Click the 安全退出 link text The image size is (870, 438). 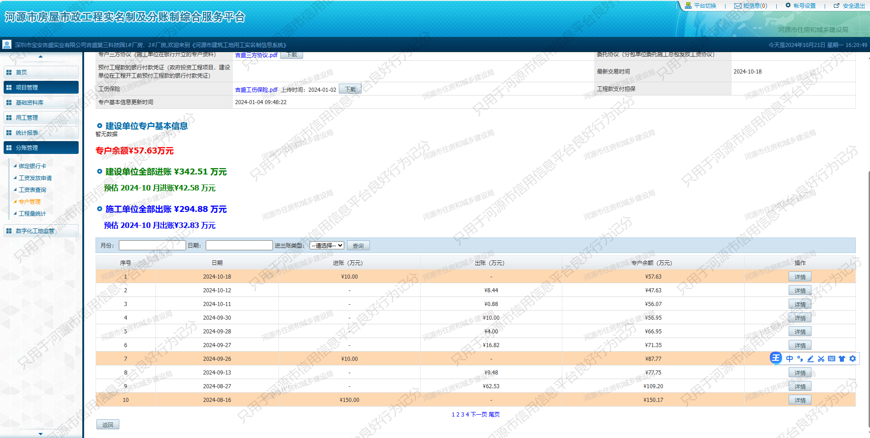tap(854, 6)
